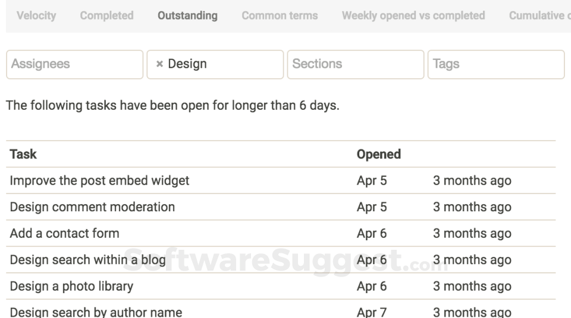Expand the Sections filter dropdown
571x318 pixels.
pyautogui.click(x=356, y=65)
